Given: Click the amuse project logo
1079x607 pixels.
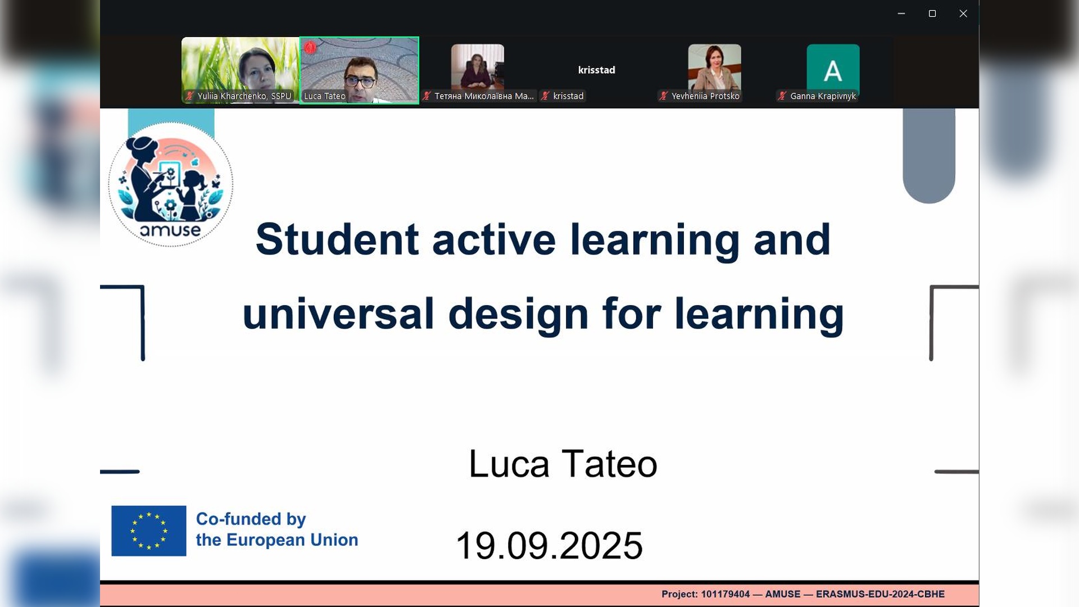Looking at the screenshot, I should [170, 184].
